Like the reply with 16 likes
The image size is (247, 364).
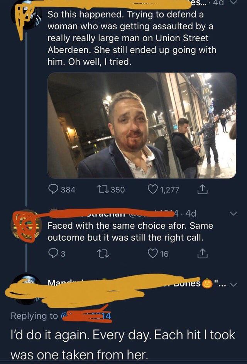coord(158,253)
